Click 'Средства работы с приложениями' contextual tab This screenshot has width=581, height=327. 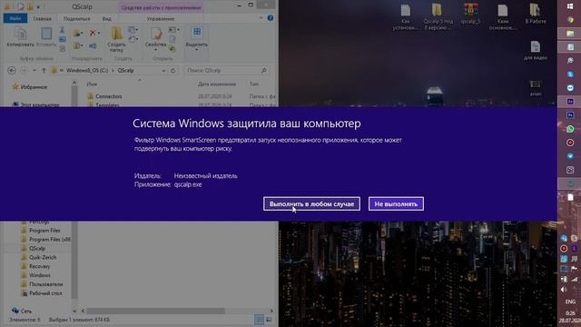coord(161,7)
